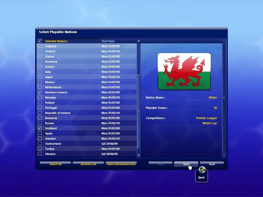The image size is (263, 197).
Task: Check the Germany checkbox
Action: coord(40,62)
